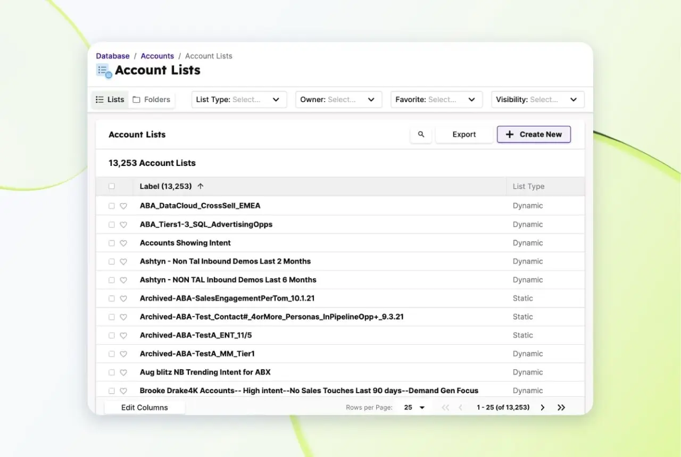Screen dimensions: 681x457
Task: Expand the Owner filter dropdown
Action: tap(338, 99)
